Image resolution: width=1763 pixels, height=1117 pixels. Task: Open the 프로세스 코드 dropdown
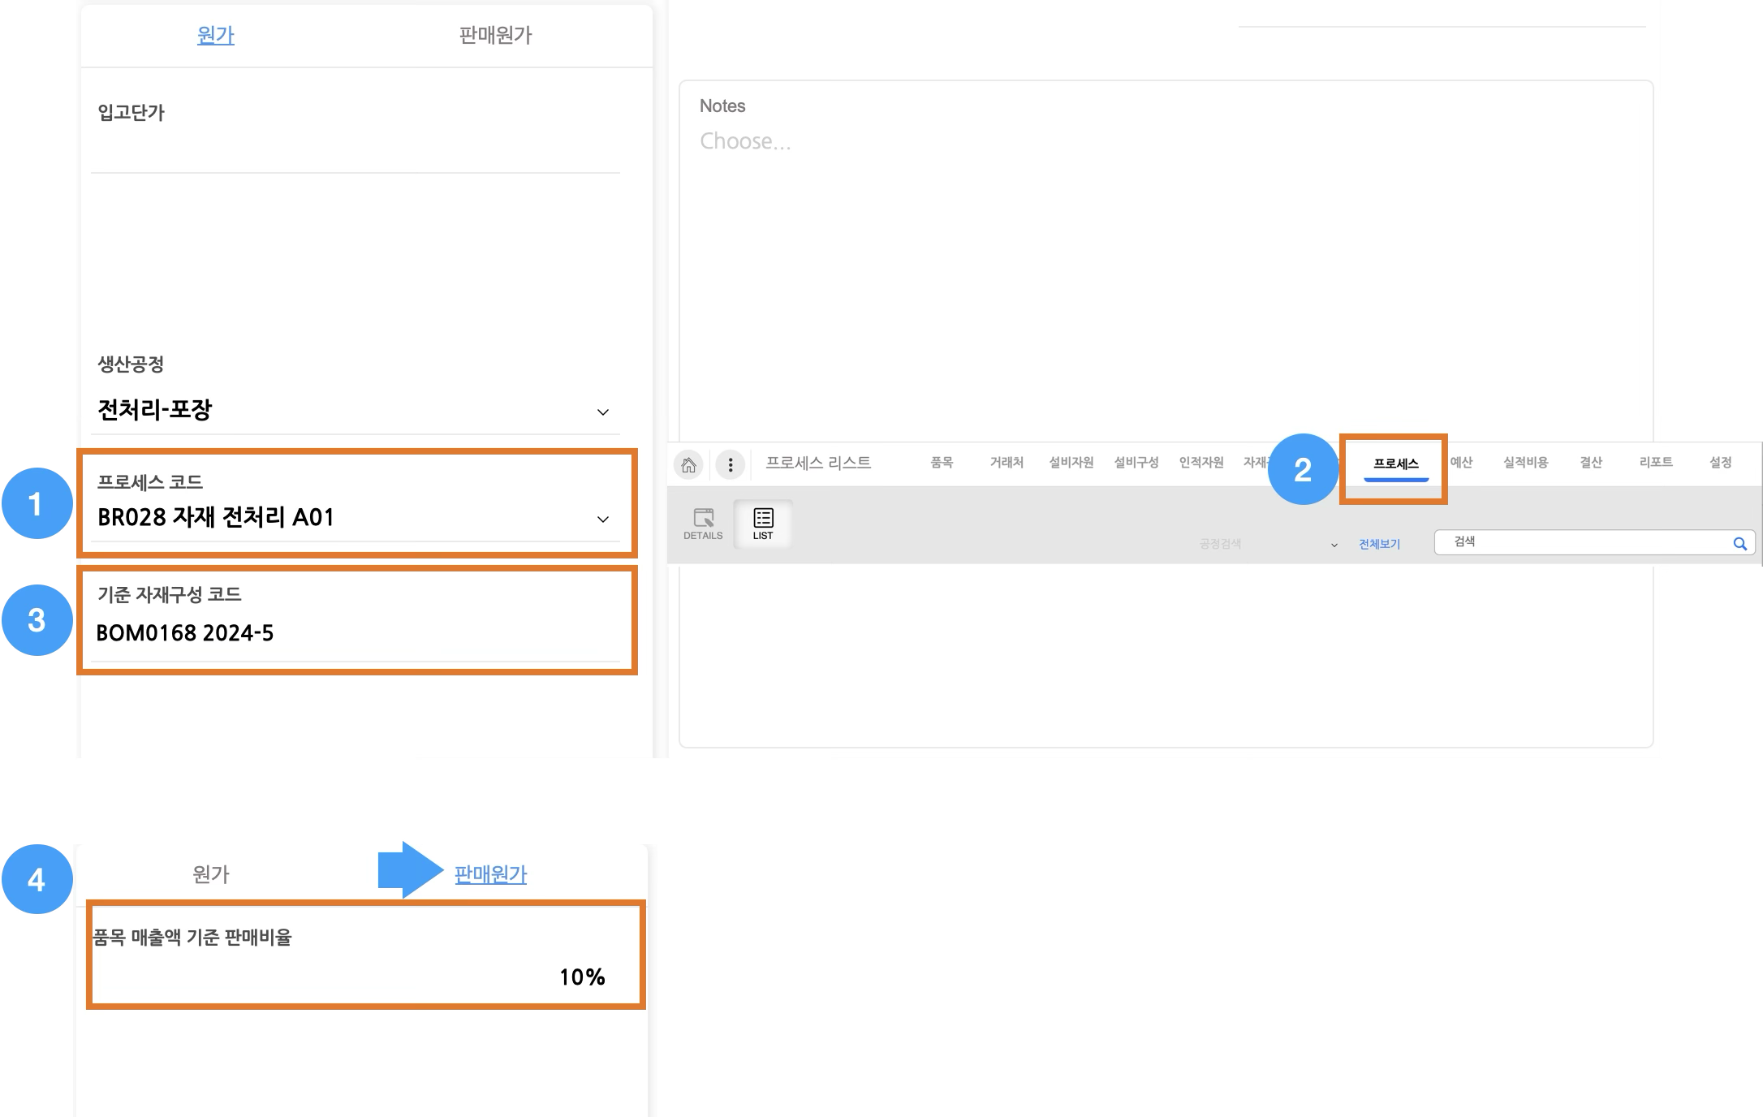point(602,520)
